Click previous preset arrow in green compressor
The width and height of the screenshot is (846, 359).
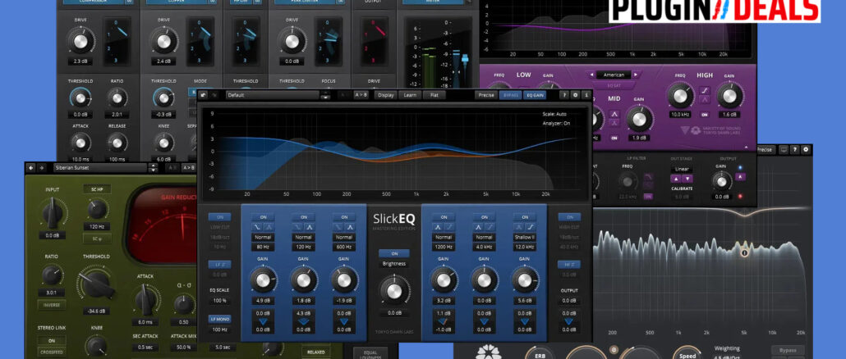click(30, 167)
